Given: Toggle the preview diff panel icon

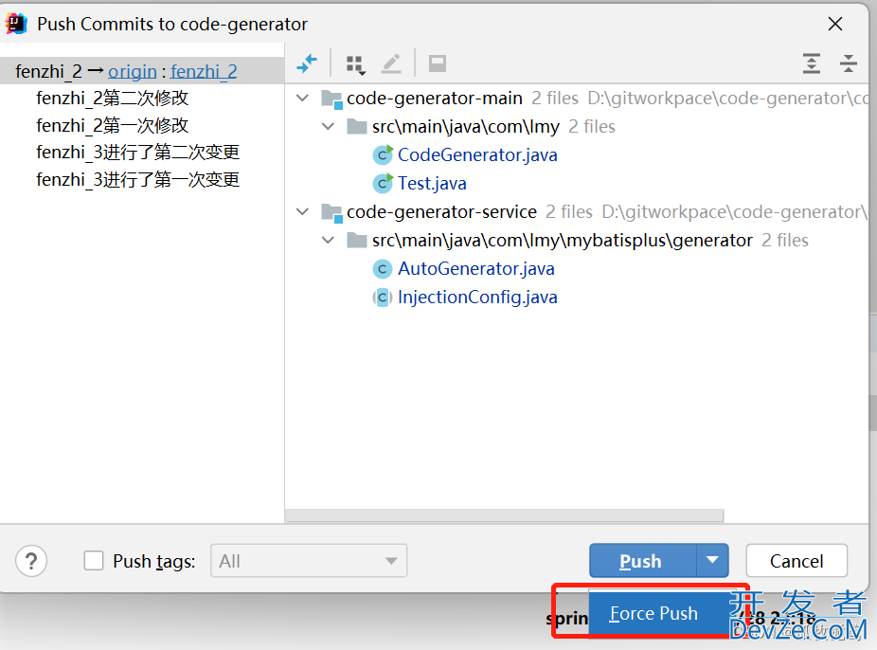Looking at the screenshot, I should (438, 63).
